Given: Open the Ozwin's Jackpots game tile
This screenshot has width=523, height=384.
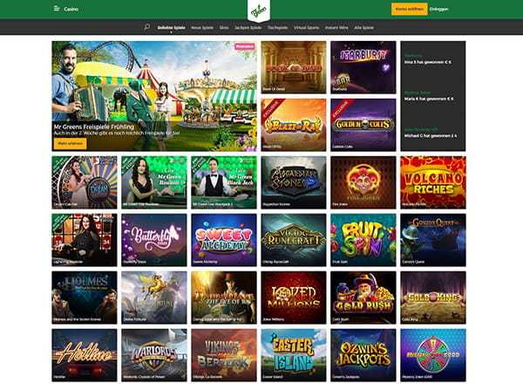Looking at the screenshot, I should (363, 355).
